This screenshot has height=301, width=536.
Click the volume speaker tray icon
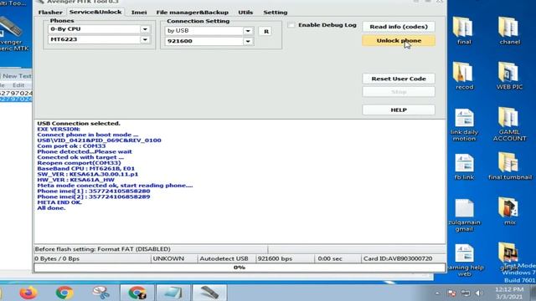coord(479,293)
